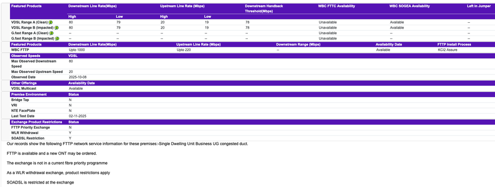Click the 'Left in Jumper' column header
495x187 pixels.
[x=479, y=6]
